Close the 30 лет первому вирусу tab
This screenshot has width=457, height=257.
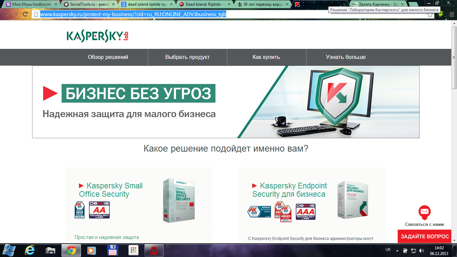[286, 5]
